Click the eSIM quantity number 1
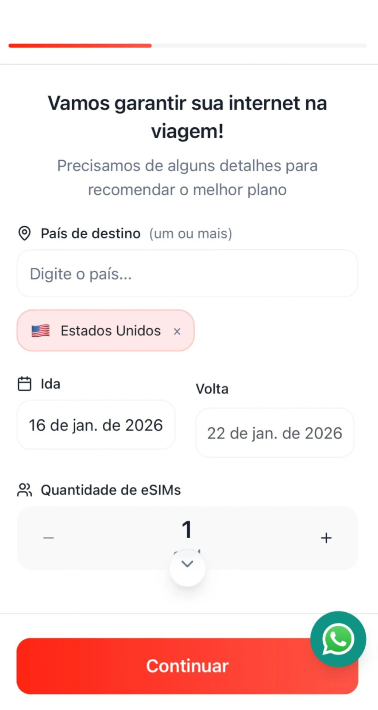Image resolution: width=378 pixels, height=710 pixels. click(x=187, y=529)
